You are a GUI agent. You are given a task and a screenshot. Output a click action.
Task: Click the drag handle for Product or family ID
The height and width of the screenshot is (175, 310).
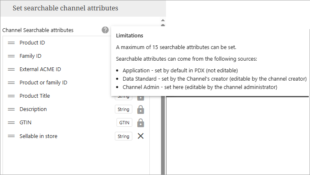11,83
